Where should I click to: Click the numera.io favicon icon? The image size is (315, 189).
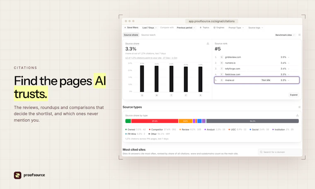[222, 63]
